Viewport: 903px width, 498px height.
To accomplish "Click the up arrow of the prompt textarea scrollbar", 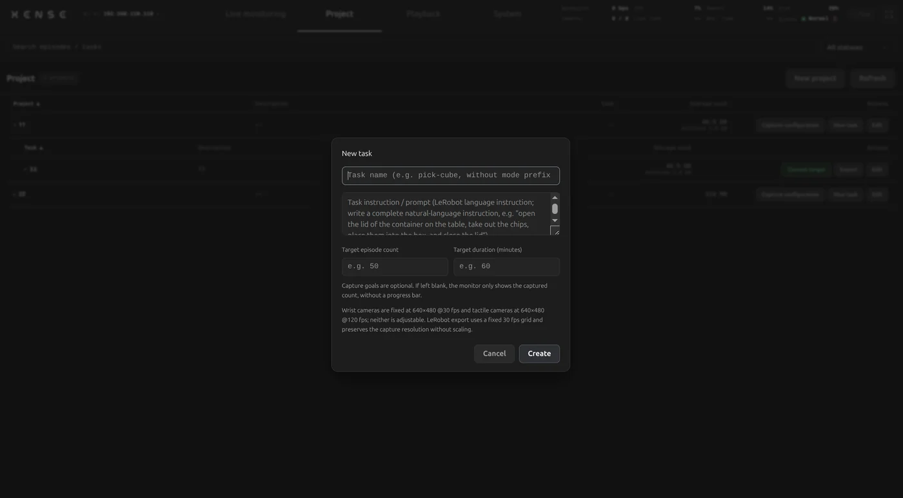I will [555, 198].
